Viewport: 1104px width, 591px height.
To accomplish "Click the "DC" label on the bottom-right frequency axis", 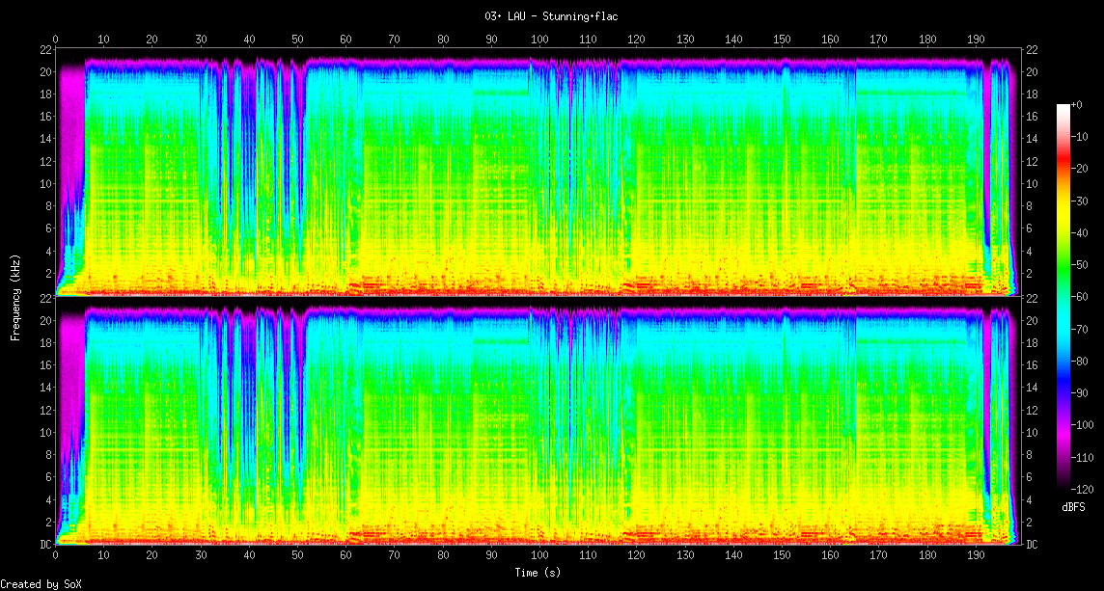I will coord(1032,545).
